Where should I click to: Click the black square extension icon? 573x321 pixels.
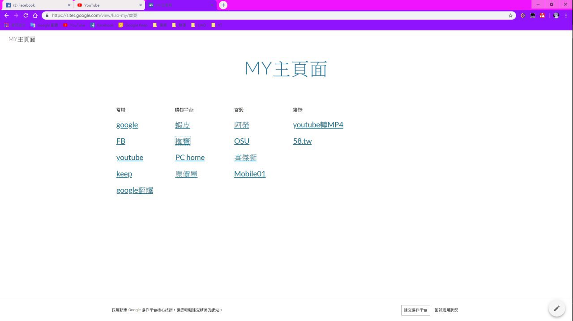(533, 15)
